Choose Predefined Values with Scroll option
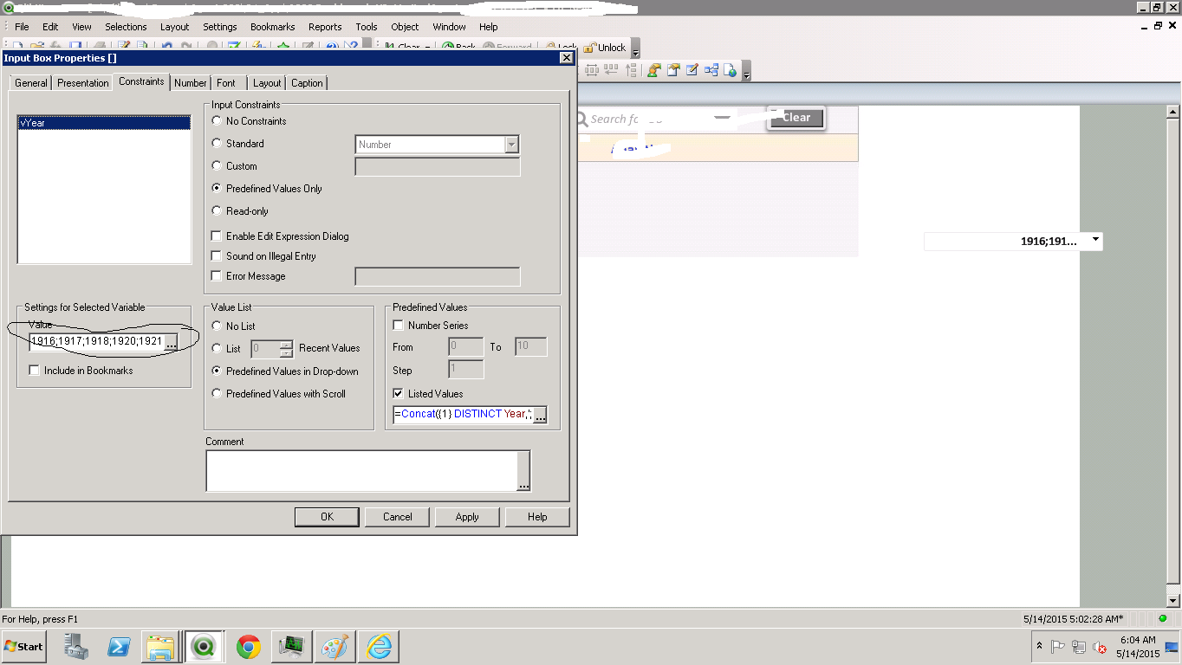The width and height of the screenshot is (1182, 665). [x=217, y=394]
